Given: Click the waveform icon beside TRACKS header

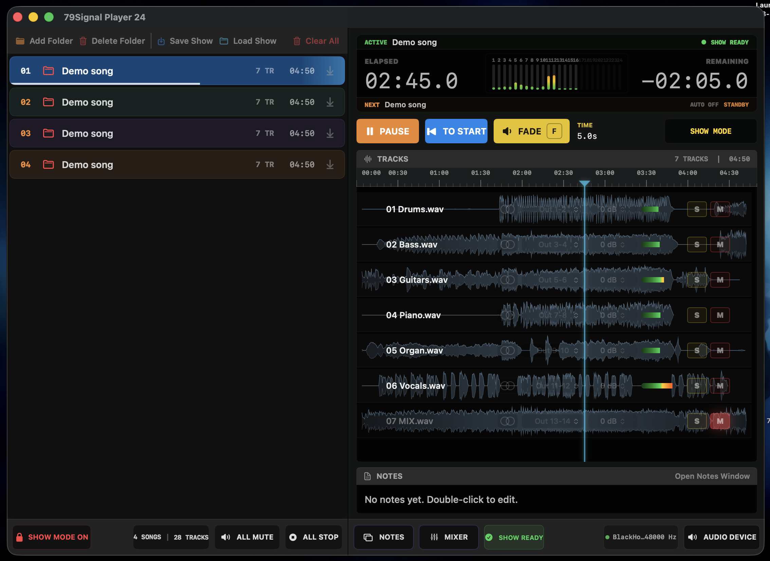Looking at the screenshot, I should (368, 159).
